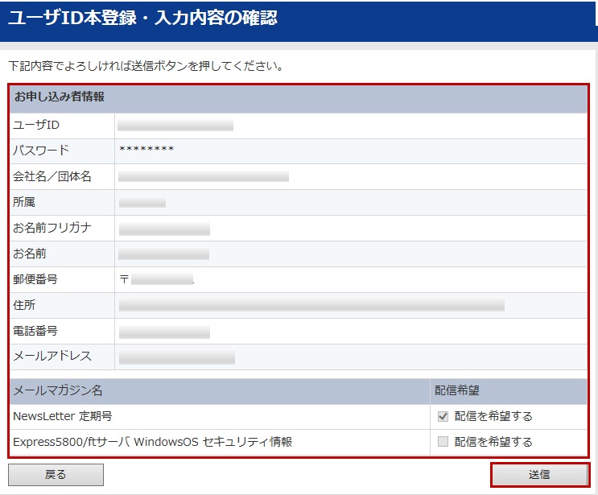Click the お申し込み者情報 section header
The width and height of the screenshot is (598, 495).
tap(60, 97)
